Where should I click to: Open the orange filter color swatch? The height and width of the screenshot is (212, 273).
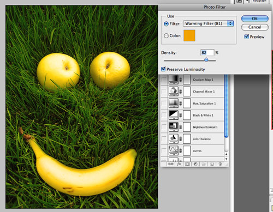pyautogui.click(x=189, y=35)
